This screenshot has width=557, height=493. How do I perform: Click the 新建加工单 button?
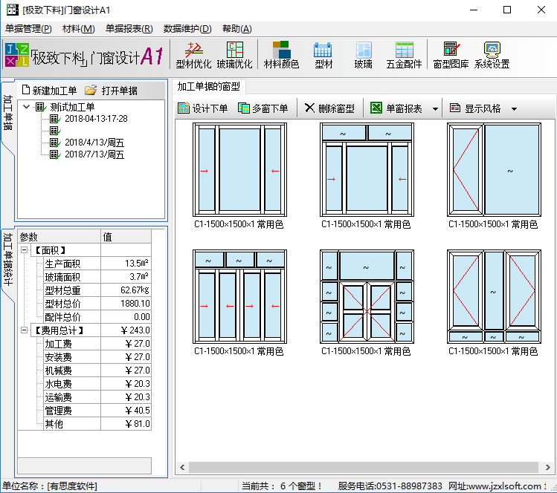[x=49, y=91]
